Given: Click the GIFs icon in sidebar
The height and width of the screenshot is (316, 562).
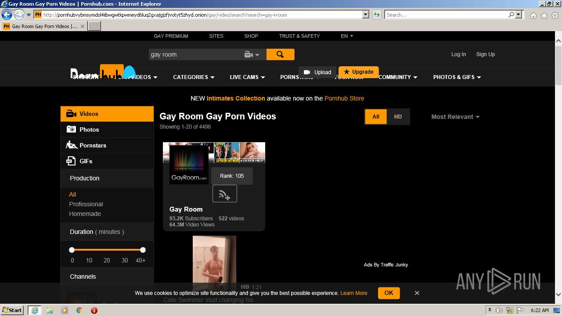Looking at the screenshot, I should 71,161.
